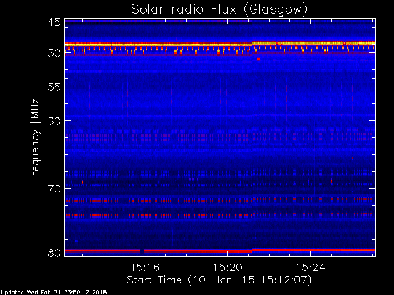Click the 60 MHz tick label
394x295 pixels.
click(54, 120)
